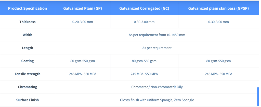Click the Galvanized Corrugated (GC) header

(x=144, y=8)
